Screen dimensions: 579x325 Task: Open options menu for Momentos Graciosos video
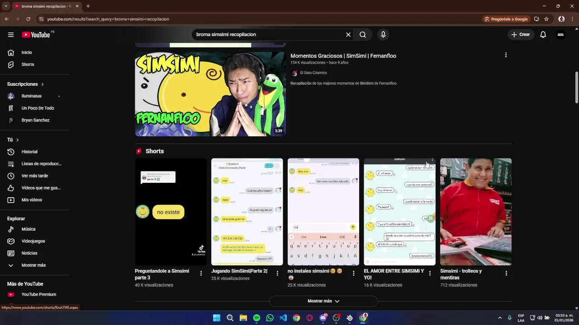(x=506, y=55)
